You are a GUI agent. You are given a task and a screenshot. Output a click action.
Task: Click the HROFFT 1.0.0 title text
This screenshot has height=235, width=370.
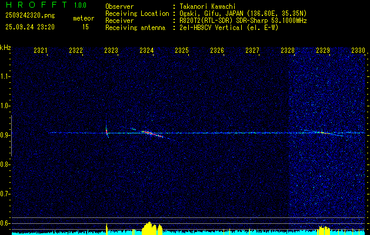click(x=46, y=5)
